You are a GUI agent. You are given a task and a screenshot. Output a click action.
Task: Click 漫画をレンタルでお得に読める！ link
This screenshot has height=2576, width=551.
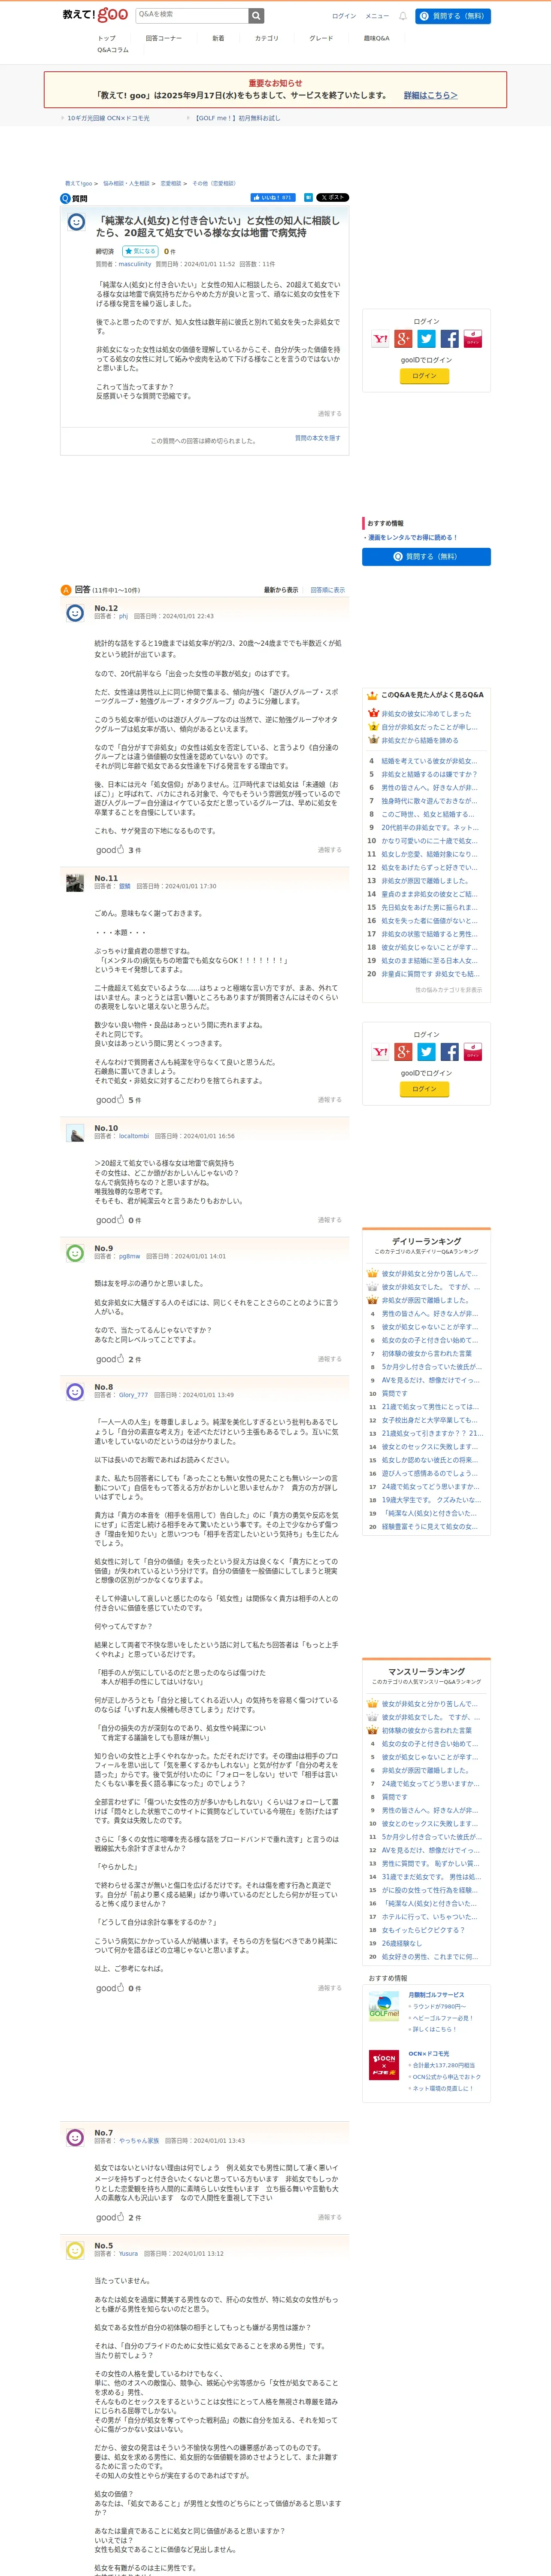click(412, 537)
